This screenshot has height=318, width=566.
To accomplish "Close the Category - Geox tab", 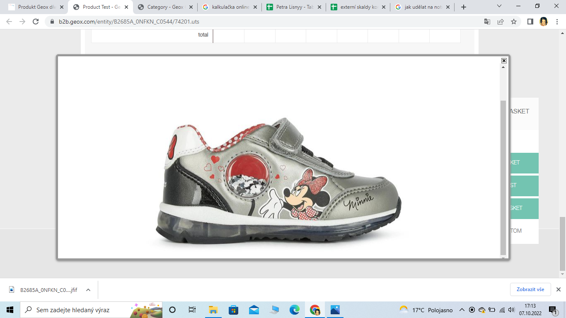I will click(191, 7).
